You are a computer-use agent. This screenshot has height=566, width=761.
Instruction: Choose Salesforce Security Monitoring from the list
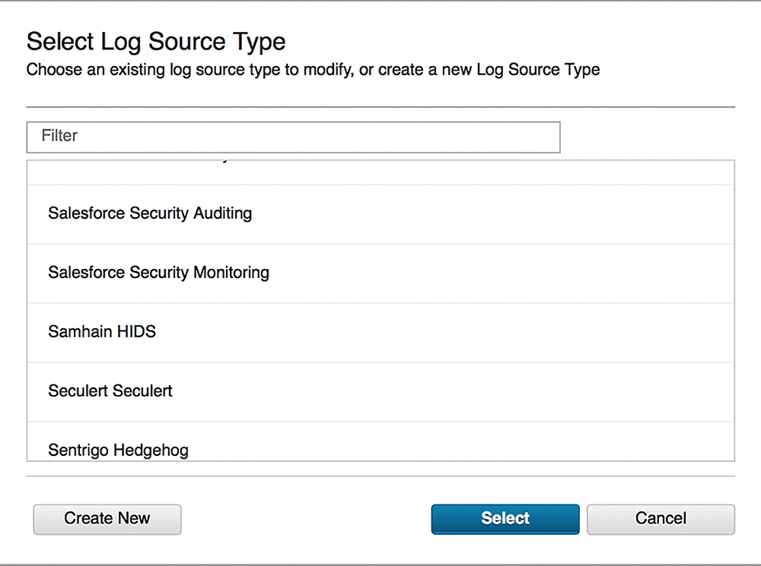(380, 274)
